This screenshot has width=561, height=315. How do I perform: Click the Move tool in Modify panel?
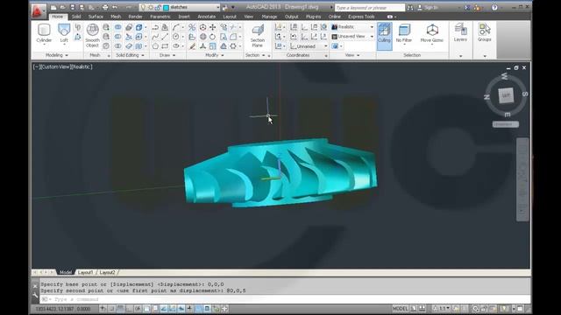click(212, 27)
